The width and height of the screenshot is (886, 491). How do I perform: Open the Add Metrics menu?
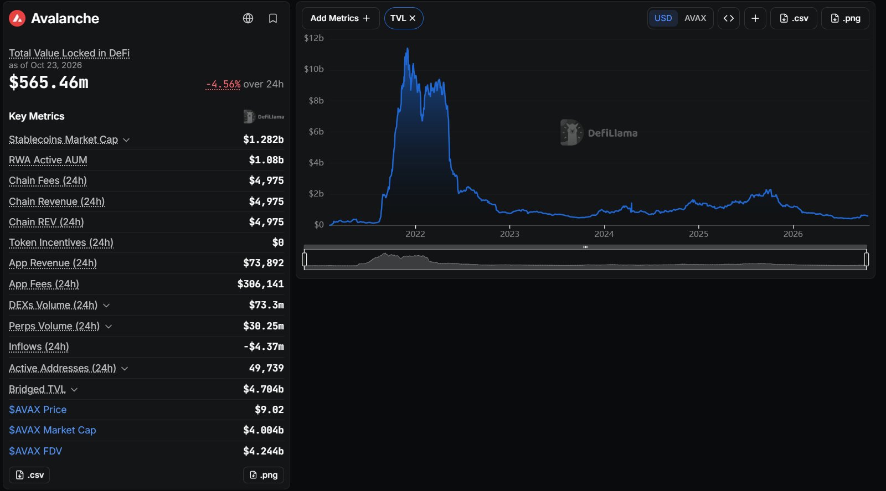pyautogui.click(x=341, y=18)
